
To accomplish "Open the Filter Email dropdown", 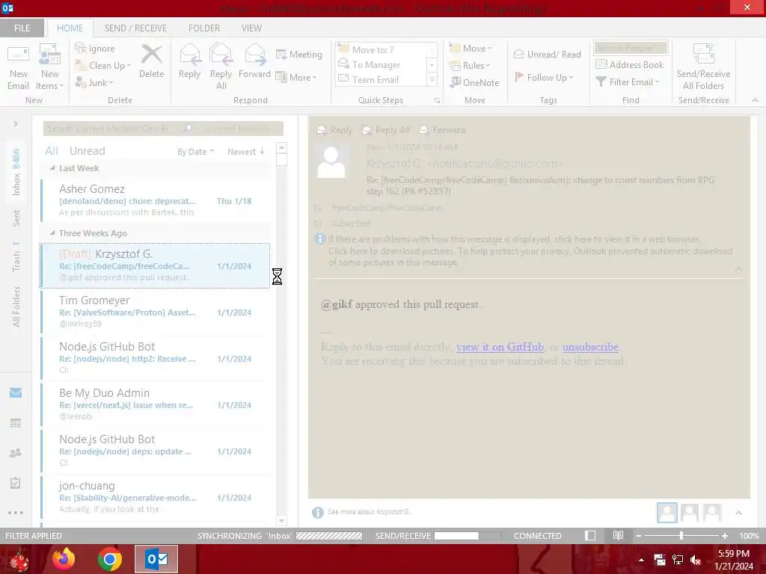I will pyautogui.click(x=628, y=82).
